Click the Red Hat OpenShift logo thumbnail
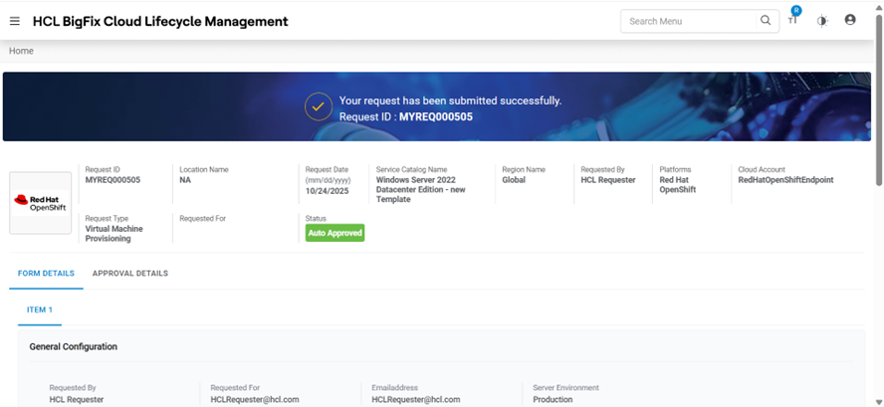884x407 pixels. 41,203
